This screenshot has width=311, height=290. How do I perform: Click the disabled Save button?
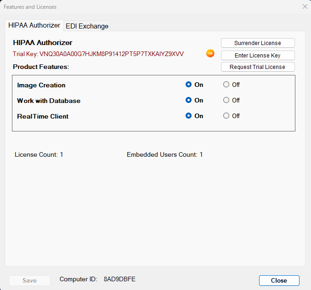[x=29, y=280]
